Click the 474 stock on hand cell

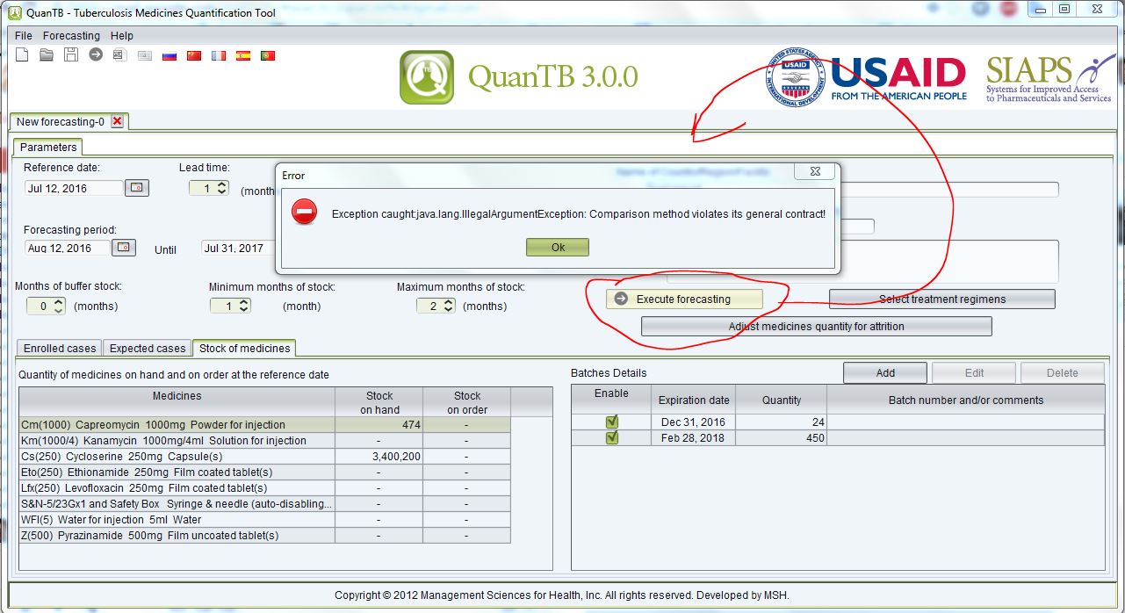[x=379, y=425]
